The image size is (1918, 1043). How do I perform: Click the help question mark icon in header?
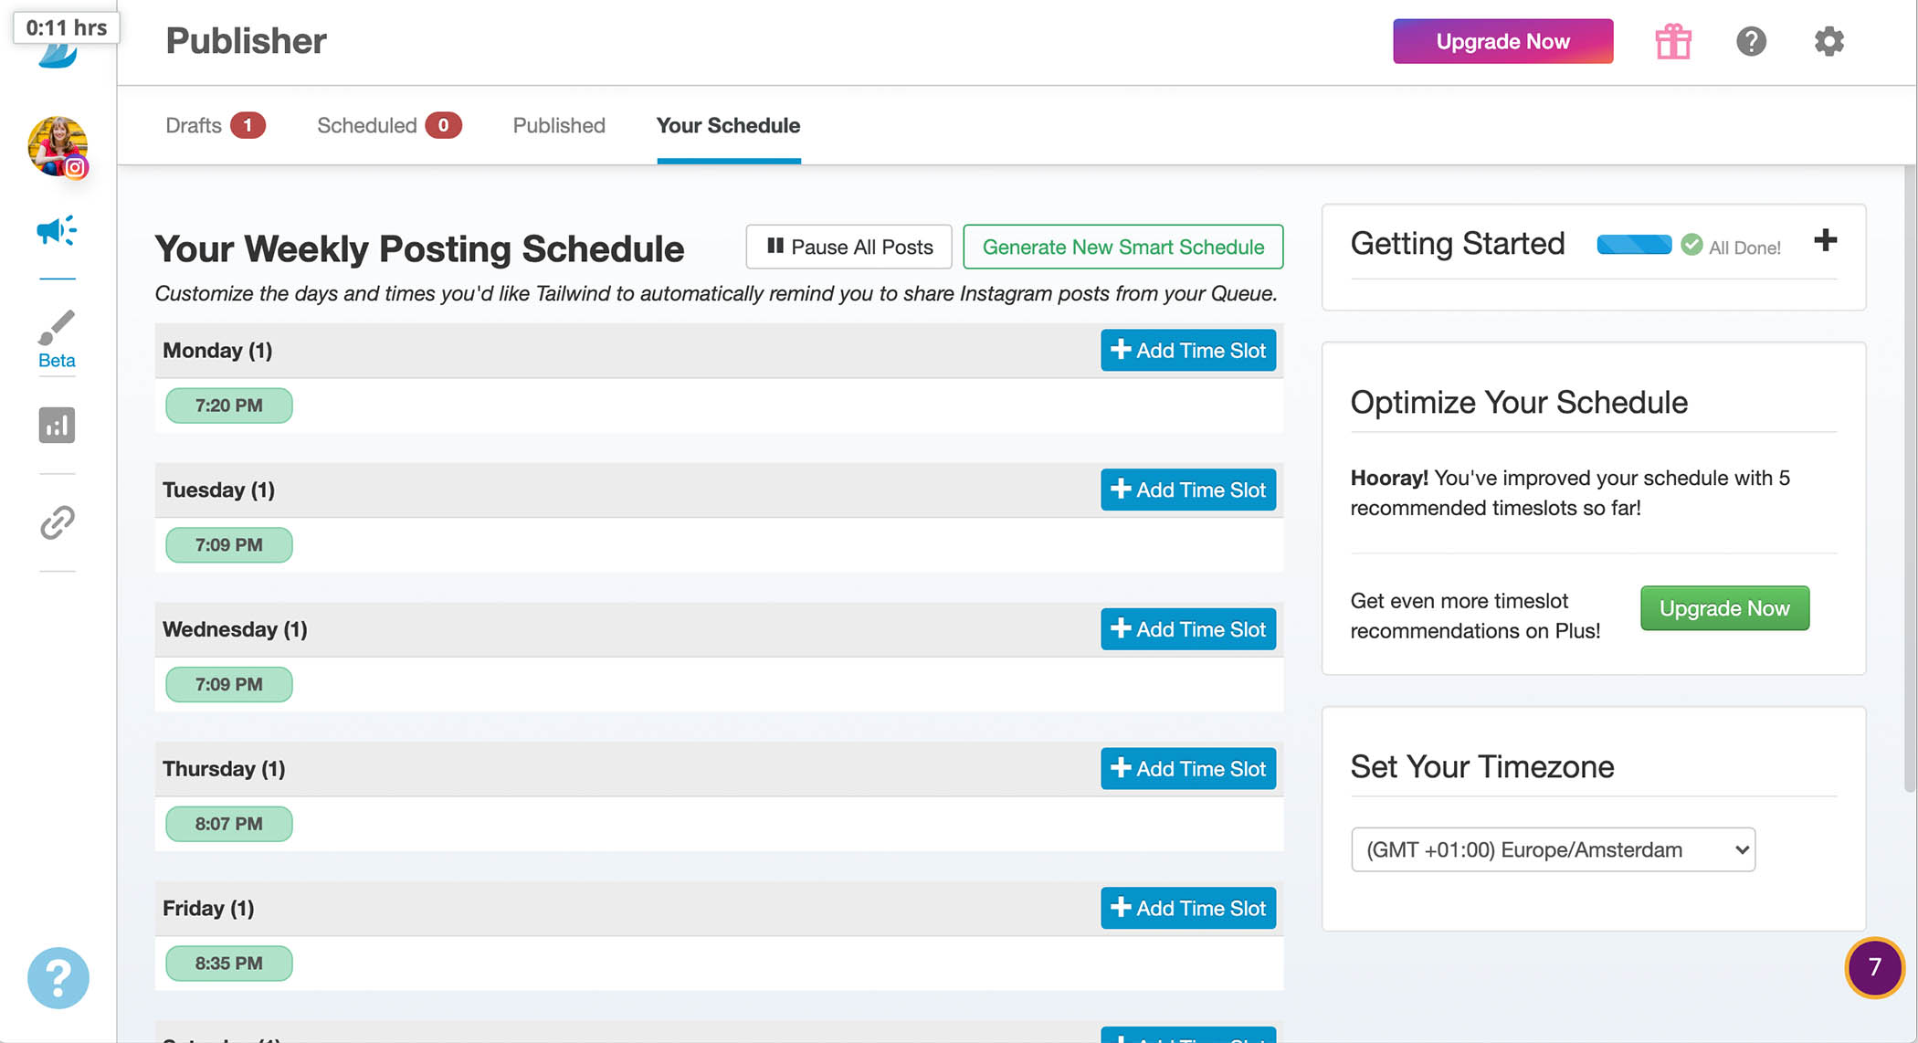pyautogui.click(x=1751, y=42)
